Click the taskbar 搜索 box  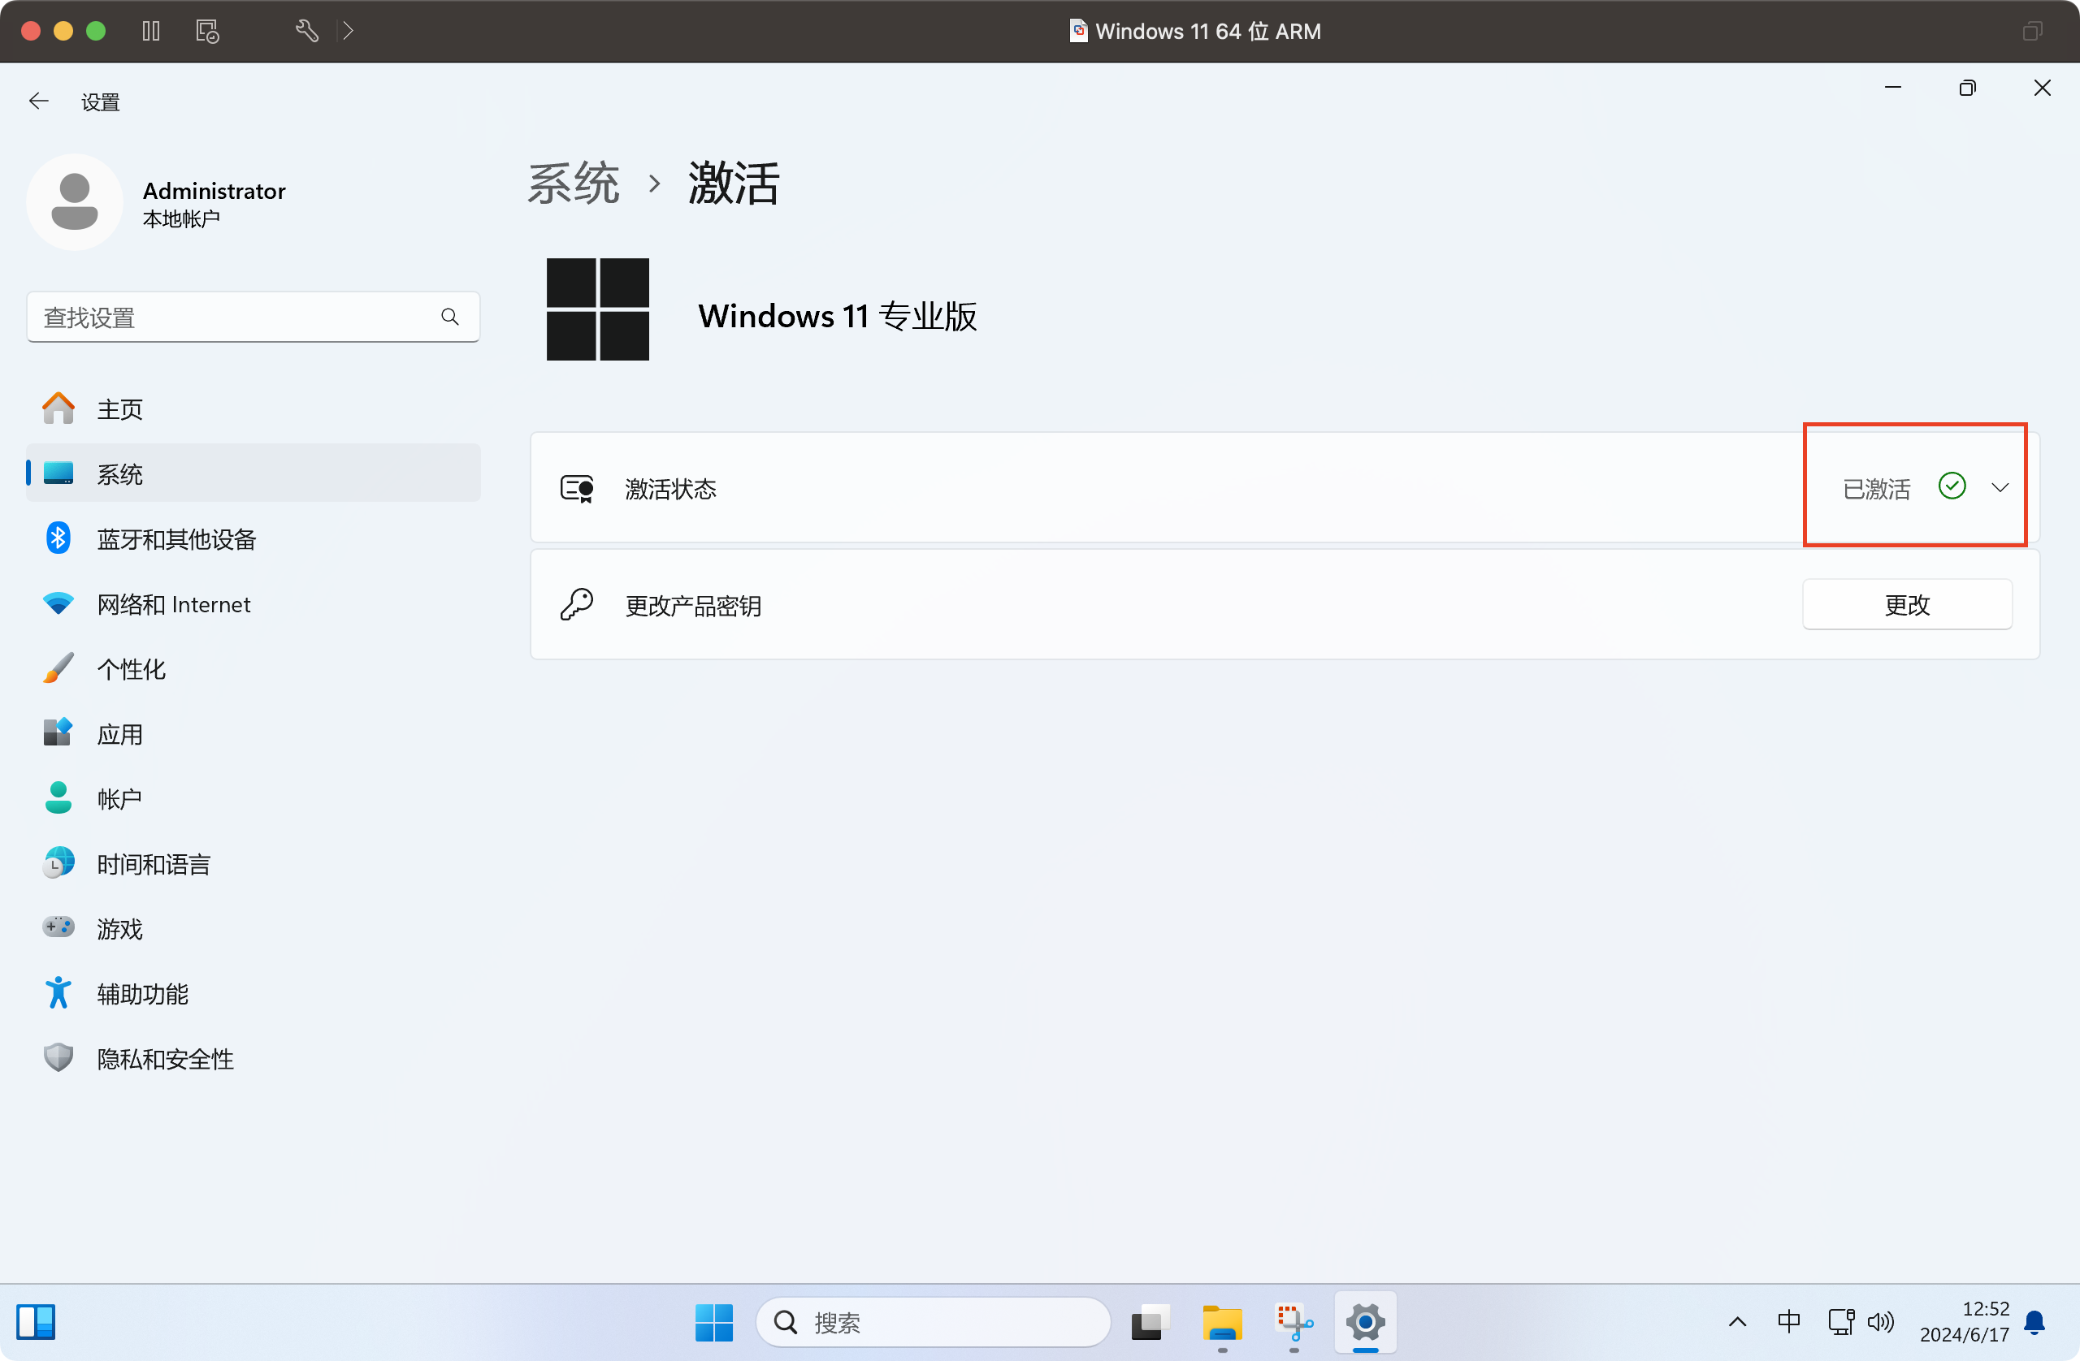click(x=933, y=1323)
